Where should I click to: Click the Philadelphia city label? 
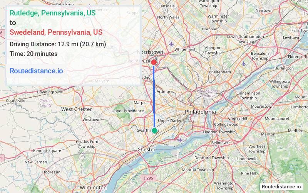(200, 112)
